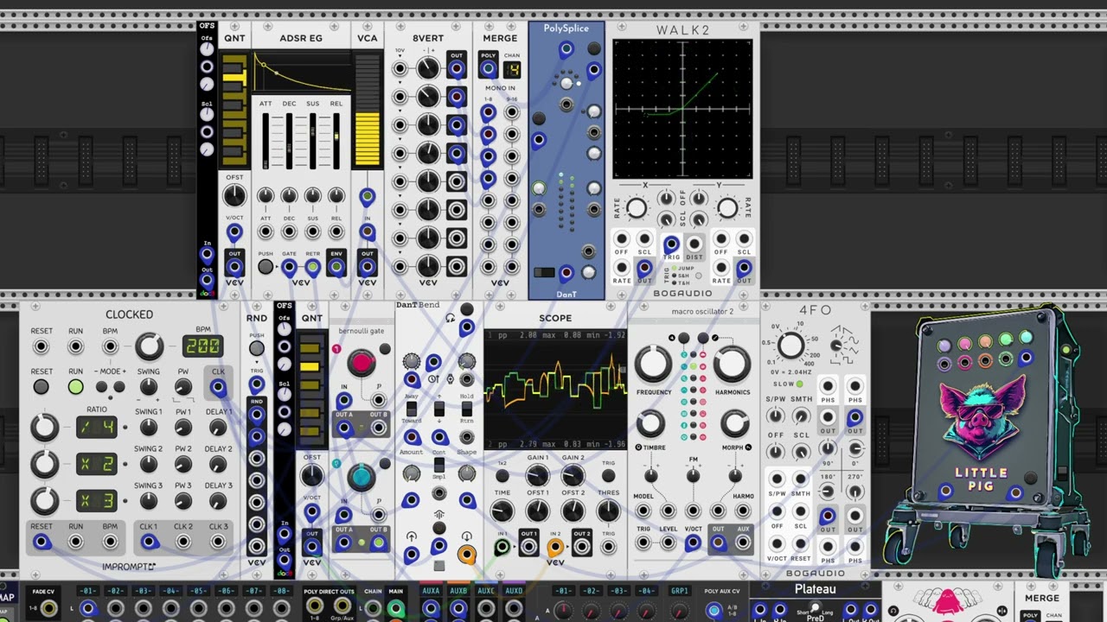The height and width of the screenshot is (622, 1107).
Task: Click the large frequency knob on 4FO
Action: 790,346
